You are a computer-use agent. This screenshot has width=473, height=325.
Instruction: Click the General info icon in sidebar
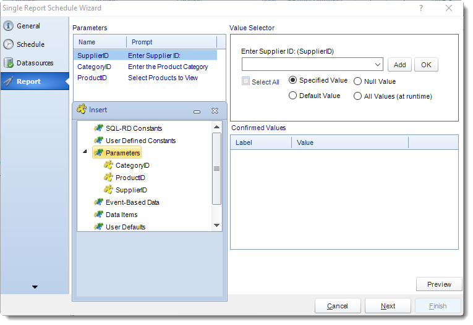[9, 26]
